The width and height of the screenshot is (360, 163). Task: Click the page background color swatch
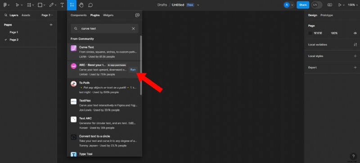(x=310, y=33)
